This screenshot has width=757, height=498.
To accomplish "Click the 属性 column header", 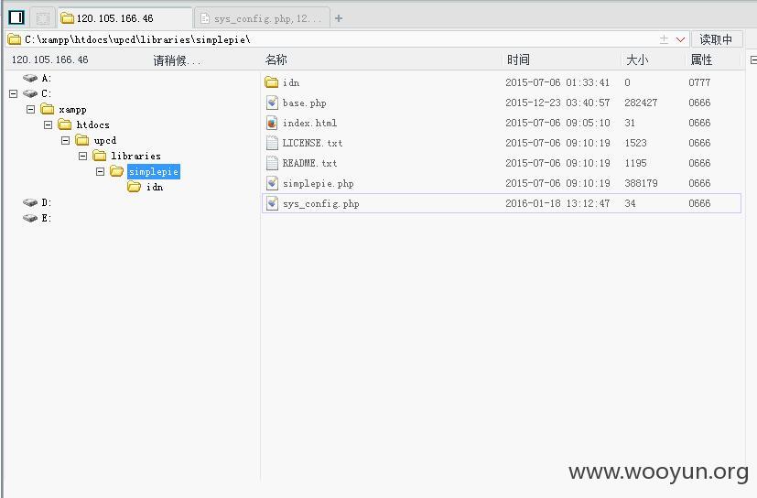I will [701, 60].
